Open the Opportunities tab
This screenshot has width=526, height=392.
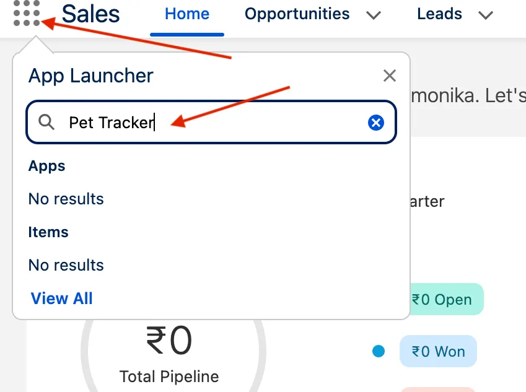tap(297, 14)
